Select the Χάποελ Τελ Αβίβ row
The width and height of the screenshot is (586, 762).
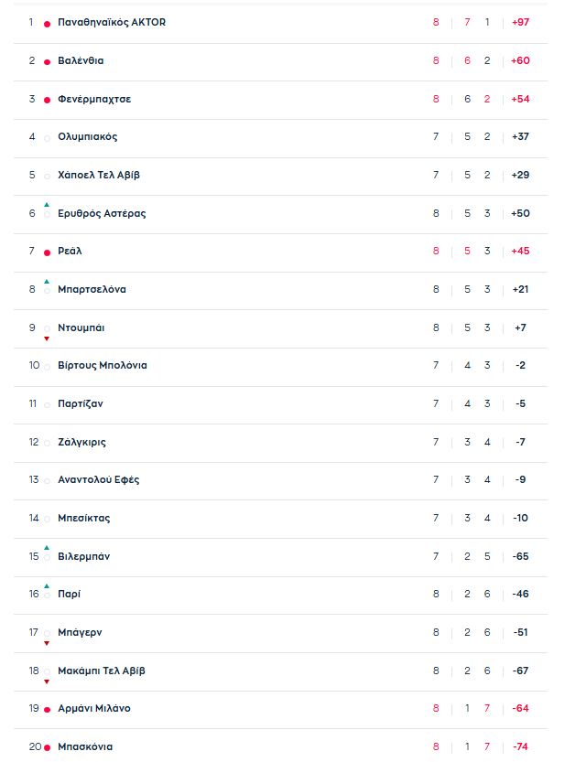(x=280, y=177)
